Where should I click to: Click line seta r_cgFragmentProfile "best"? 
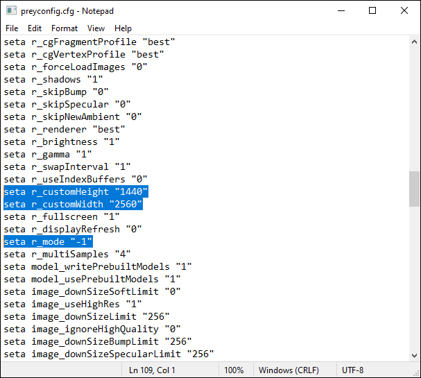89,42
